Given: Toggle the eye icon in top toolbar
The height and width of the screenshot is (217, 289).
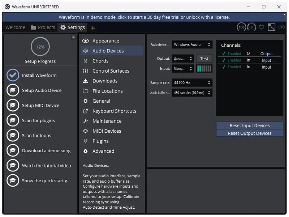Looking at the screenshot, I should (x=281, y=27).
